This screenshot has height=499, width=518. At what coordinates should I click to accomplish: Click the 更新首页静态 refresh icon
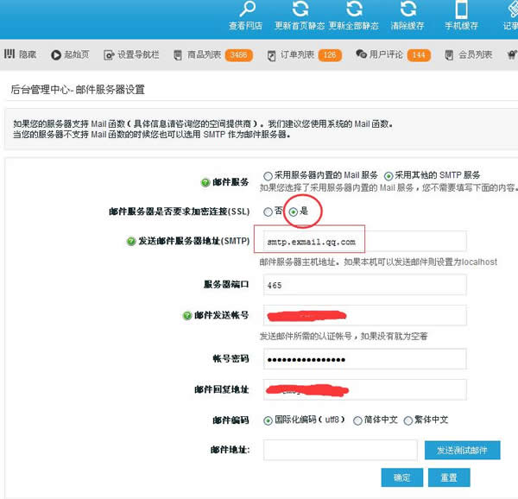click(x=300, y=9)
